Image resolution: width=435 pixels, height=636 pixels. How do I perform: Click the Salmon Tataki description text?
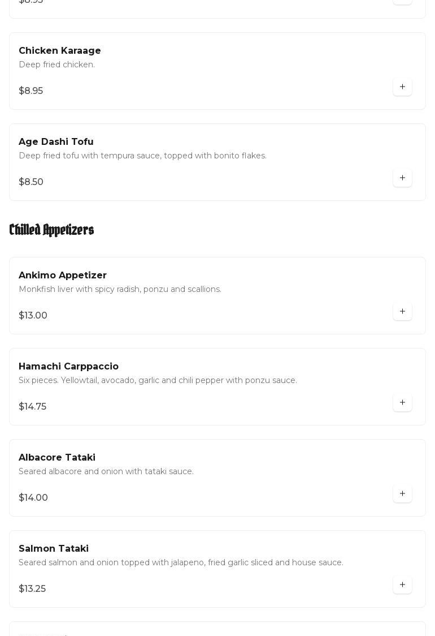click(181, 563)
